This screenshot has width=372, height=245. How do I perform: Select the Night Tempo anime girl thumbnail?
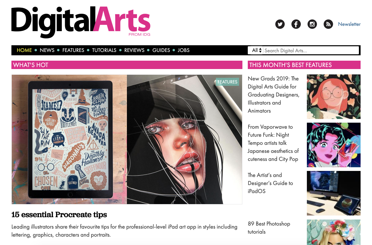tap(334, 145)
